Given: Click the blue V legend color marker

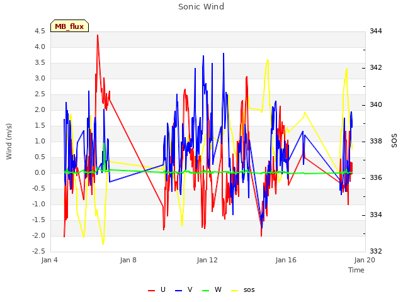Looking at the screenshot, I should 178,291.
